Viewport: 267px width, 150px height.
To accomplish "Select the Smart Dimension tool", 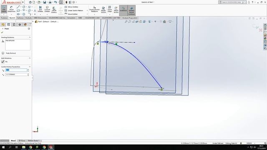I will [x=11, y=9].
